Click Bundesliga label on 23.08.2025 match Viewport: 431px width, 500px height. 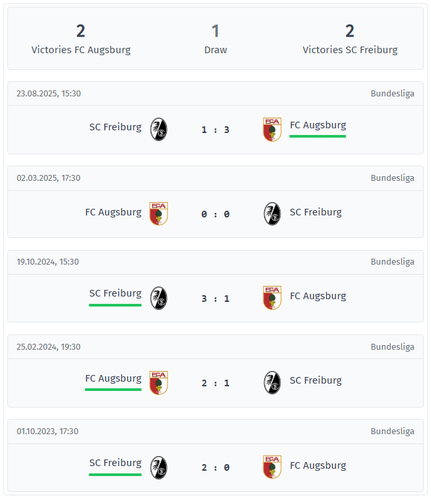tap(392, 94)
